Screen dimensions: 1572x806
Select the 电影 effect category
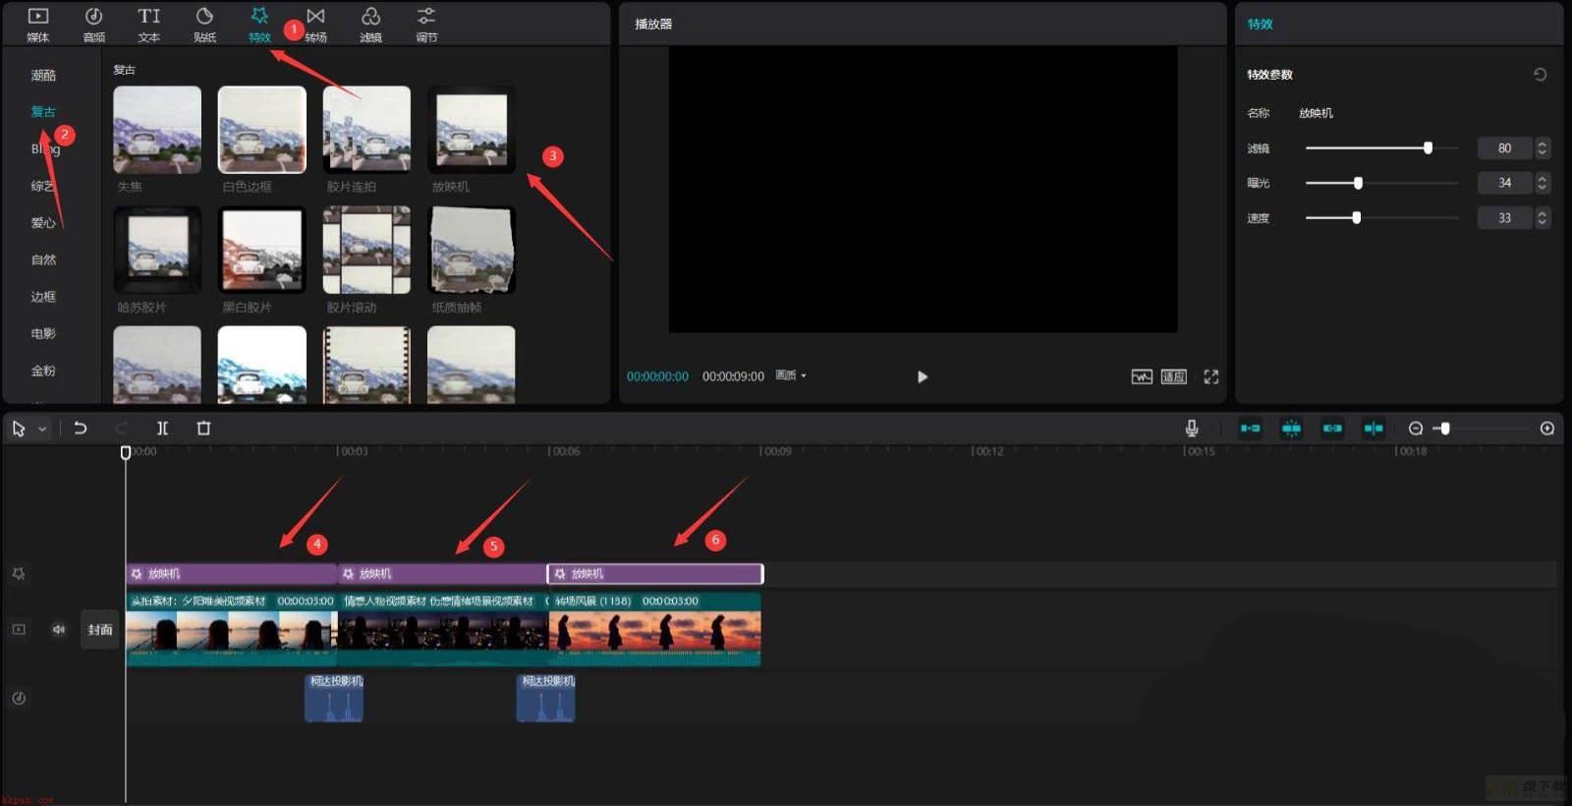[43, 333]
